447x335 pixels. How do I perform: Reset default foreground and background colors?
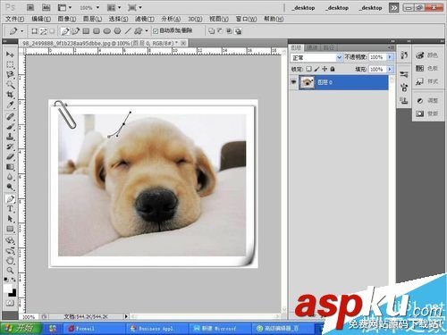[x=6, y=280]
